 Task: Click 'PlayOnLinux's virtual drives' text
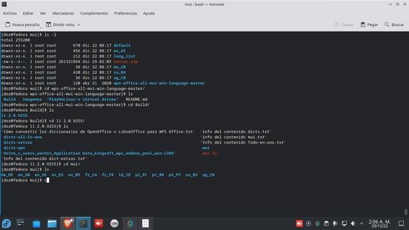pos(82,100)
